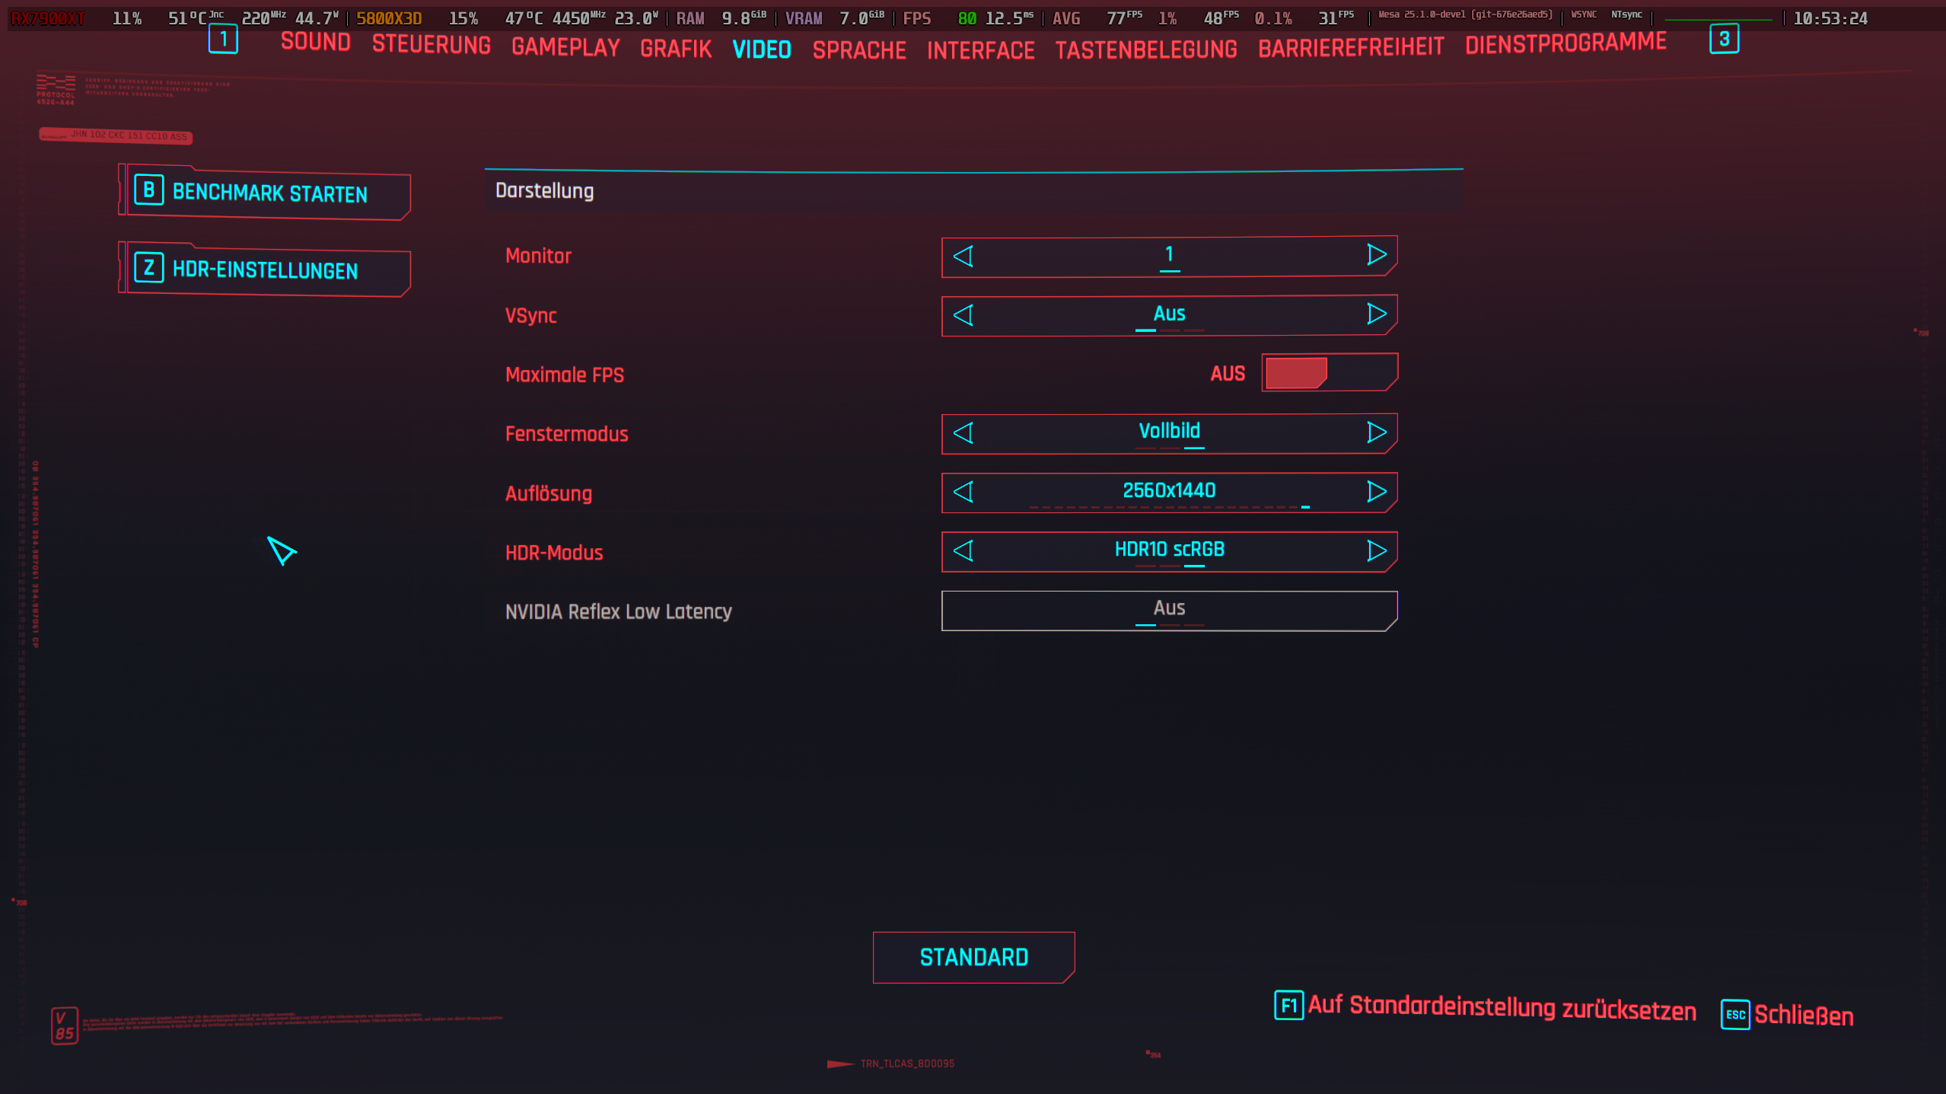Screen dimensions: 1946x1094
Task: Click the NVIDIA Reflex Low Latency selector
Action: tap(1168, 611)
